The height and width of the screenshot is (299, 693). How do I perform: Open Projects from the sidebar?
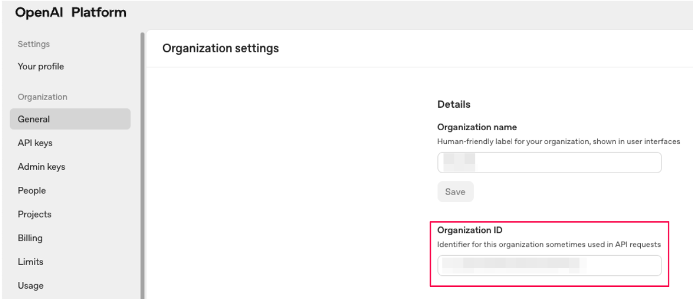(34, 214)
